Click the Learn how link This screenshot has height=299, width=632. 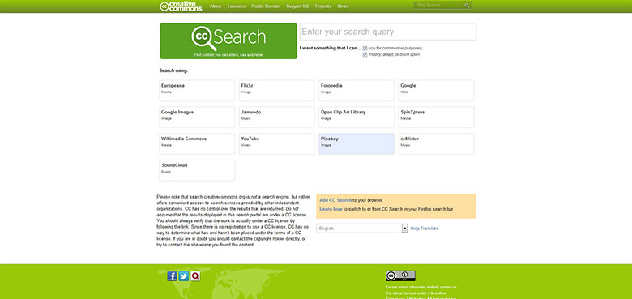331,210
